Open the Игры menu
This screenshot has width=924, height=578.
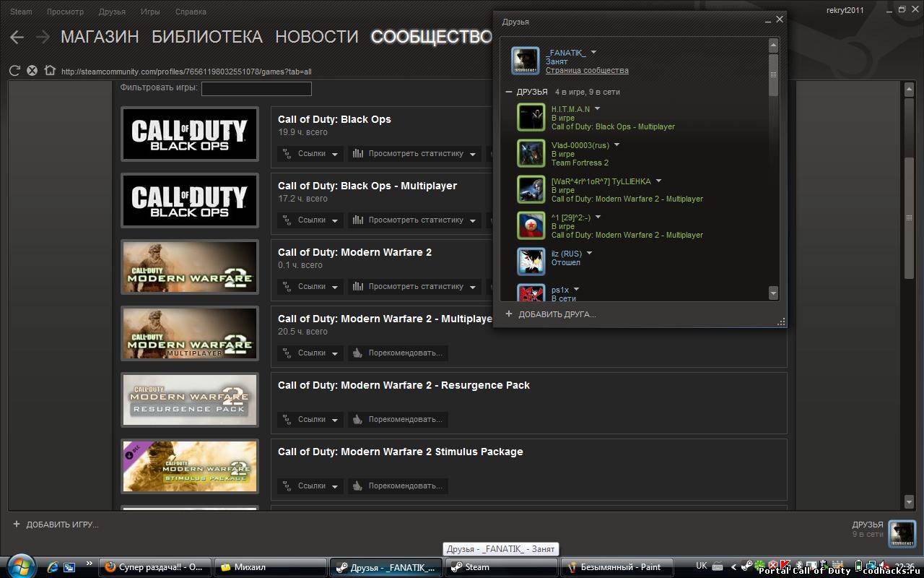[150, 12]
